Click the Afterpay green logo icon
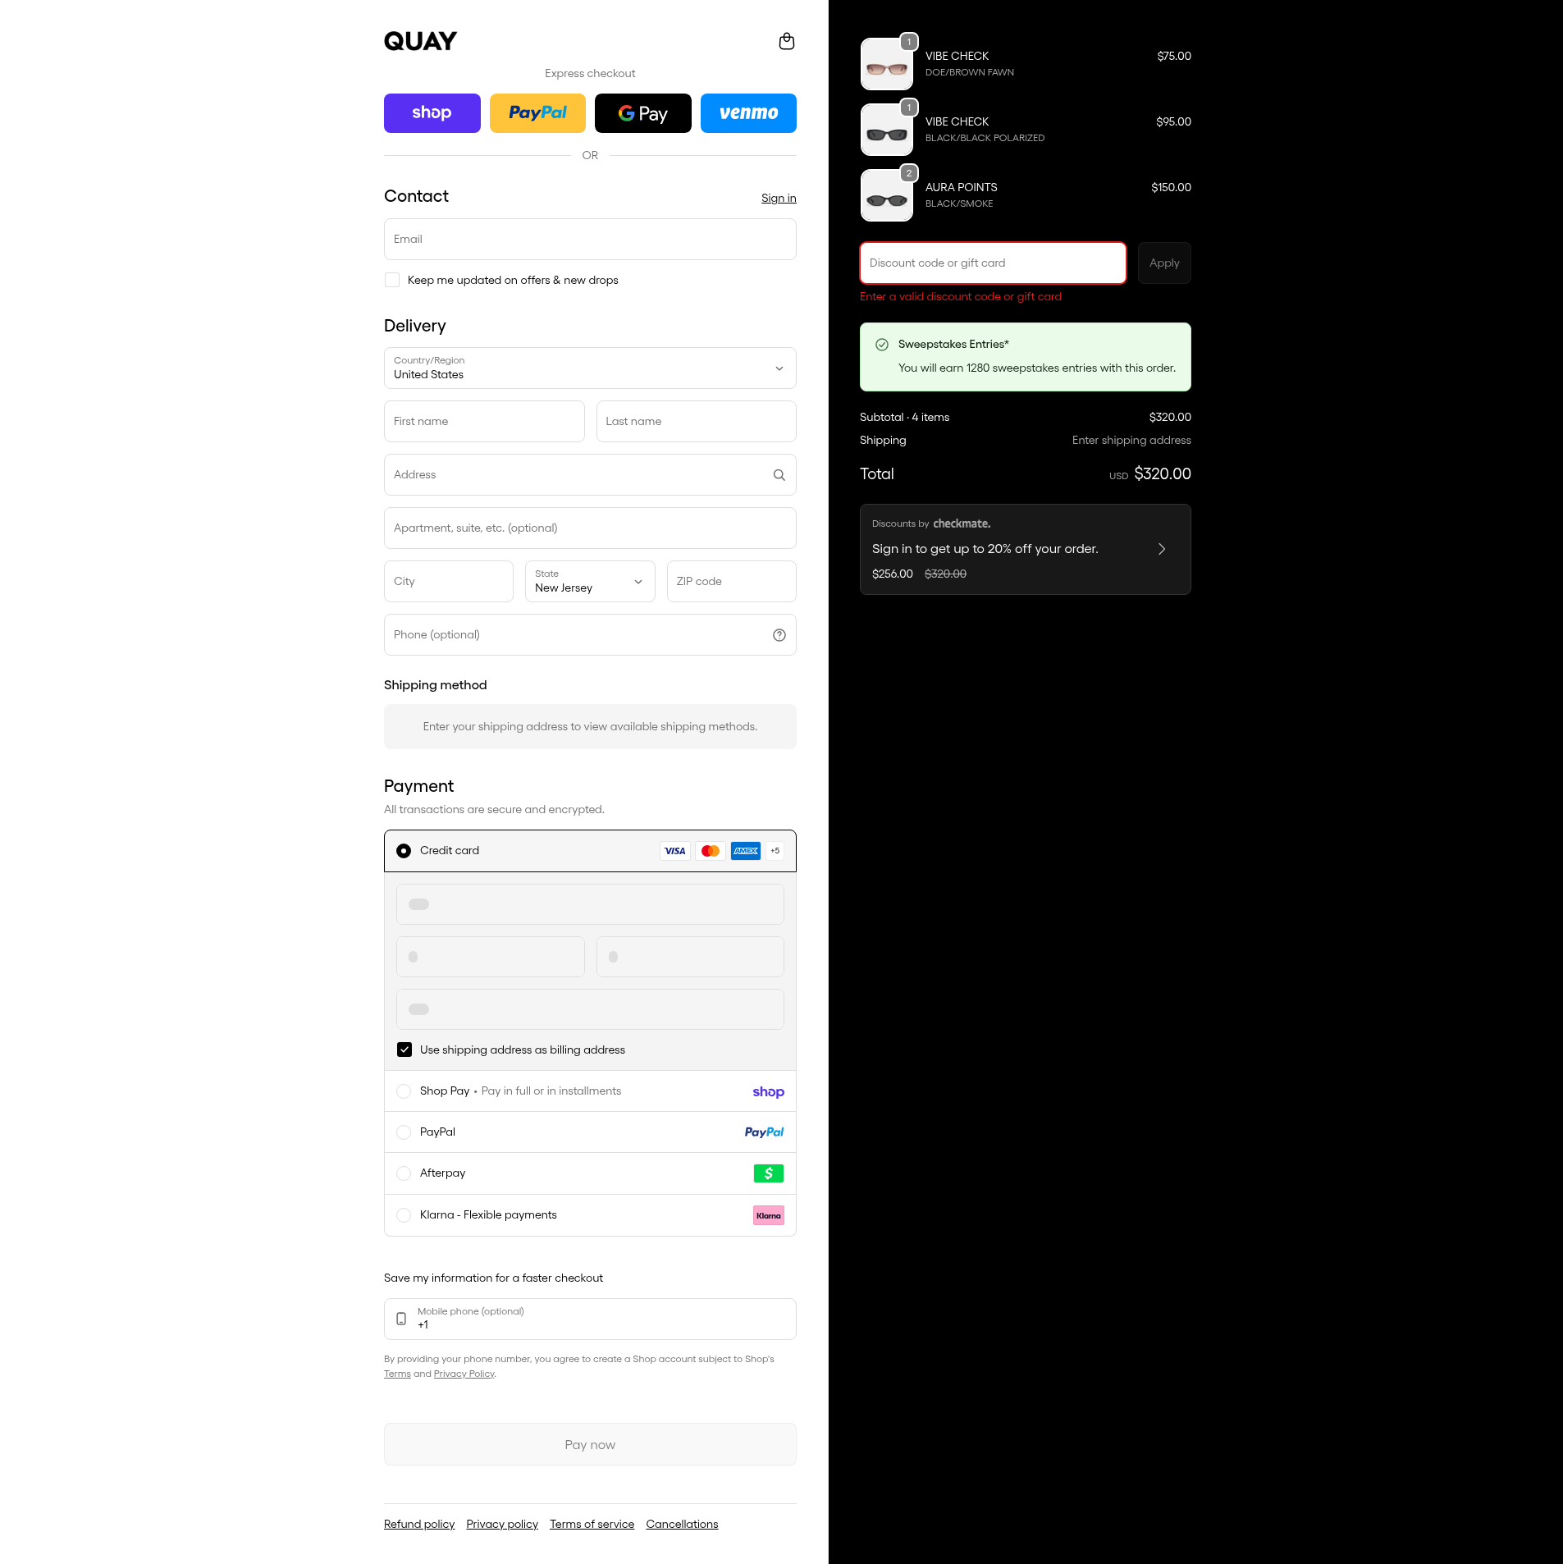Image resolution: width=1563 pixels, height=1564 pixels. click(x=769, y=1173)
